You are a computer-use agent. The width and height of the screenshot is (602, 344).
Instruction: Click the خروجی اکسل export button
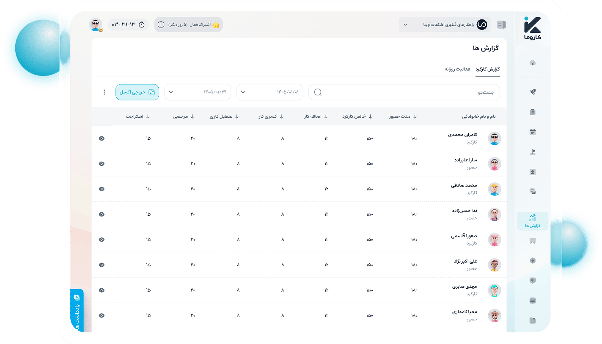pos(137,92)
